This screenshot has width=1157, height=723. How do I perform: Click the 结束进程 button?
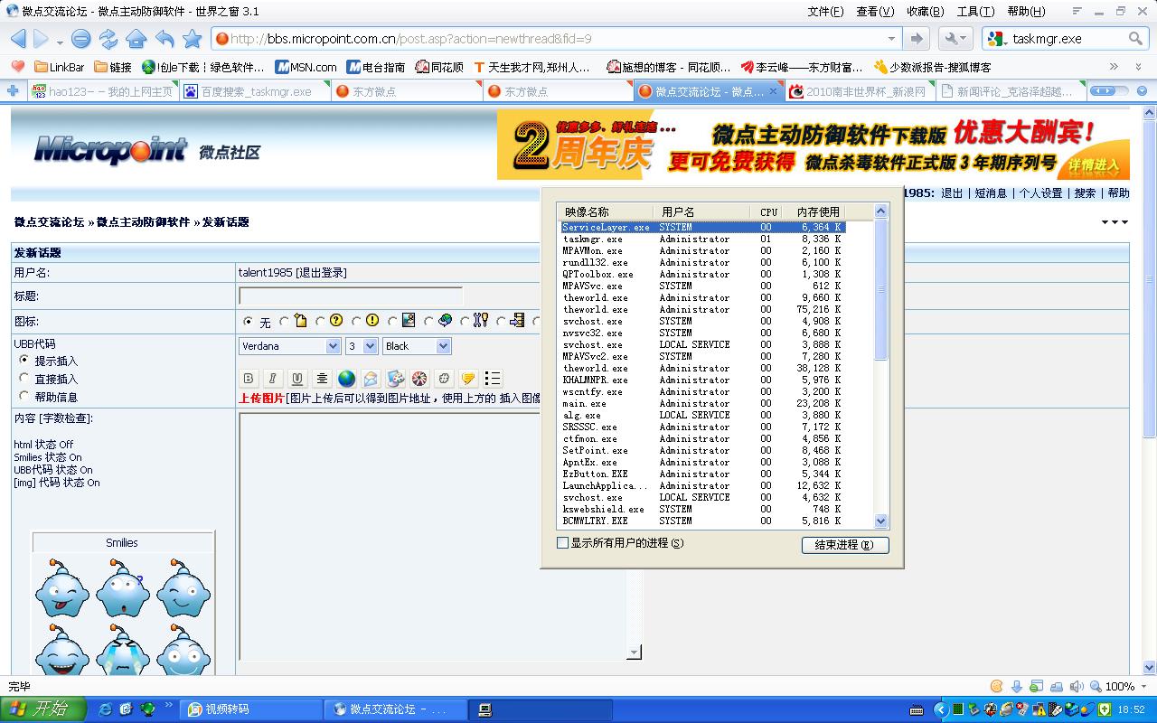point(844,545)
